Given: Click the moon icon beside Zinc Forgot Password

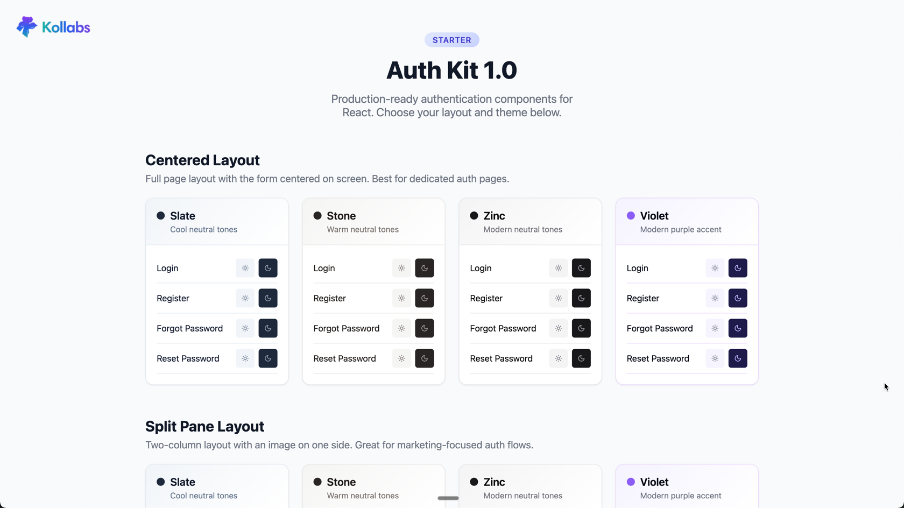Looking at the screenshot, I should [581, 328].
